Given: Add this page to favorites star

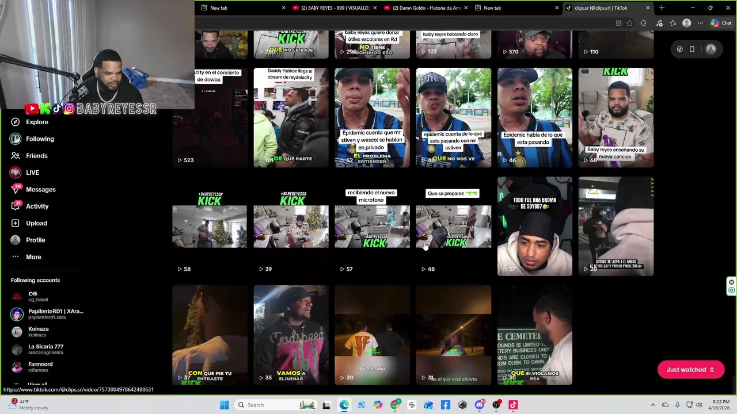Looking at the screenshot, I should 629,23.
